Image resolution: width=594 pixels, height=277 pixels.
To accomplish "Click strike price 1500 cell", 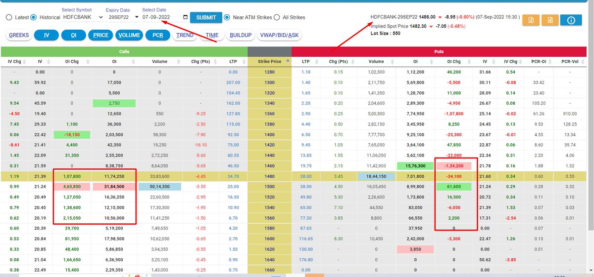I will pyautogui.click(x=269, y=187).
